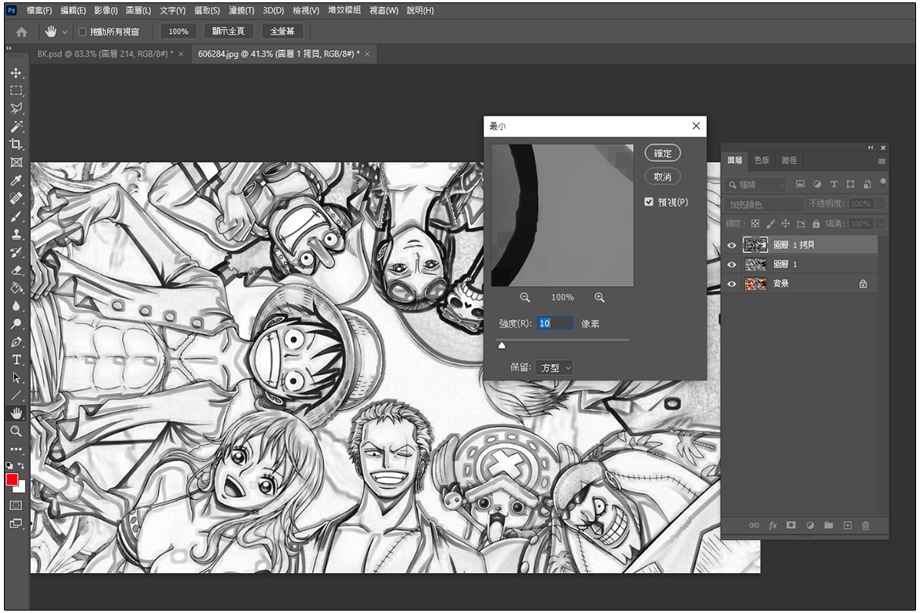Select the Pen tool
The height and width of the screenshot is (613, 920).
pyautogui.click(x=16, y=341)
